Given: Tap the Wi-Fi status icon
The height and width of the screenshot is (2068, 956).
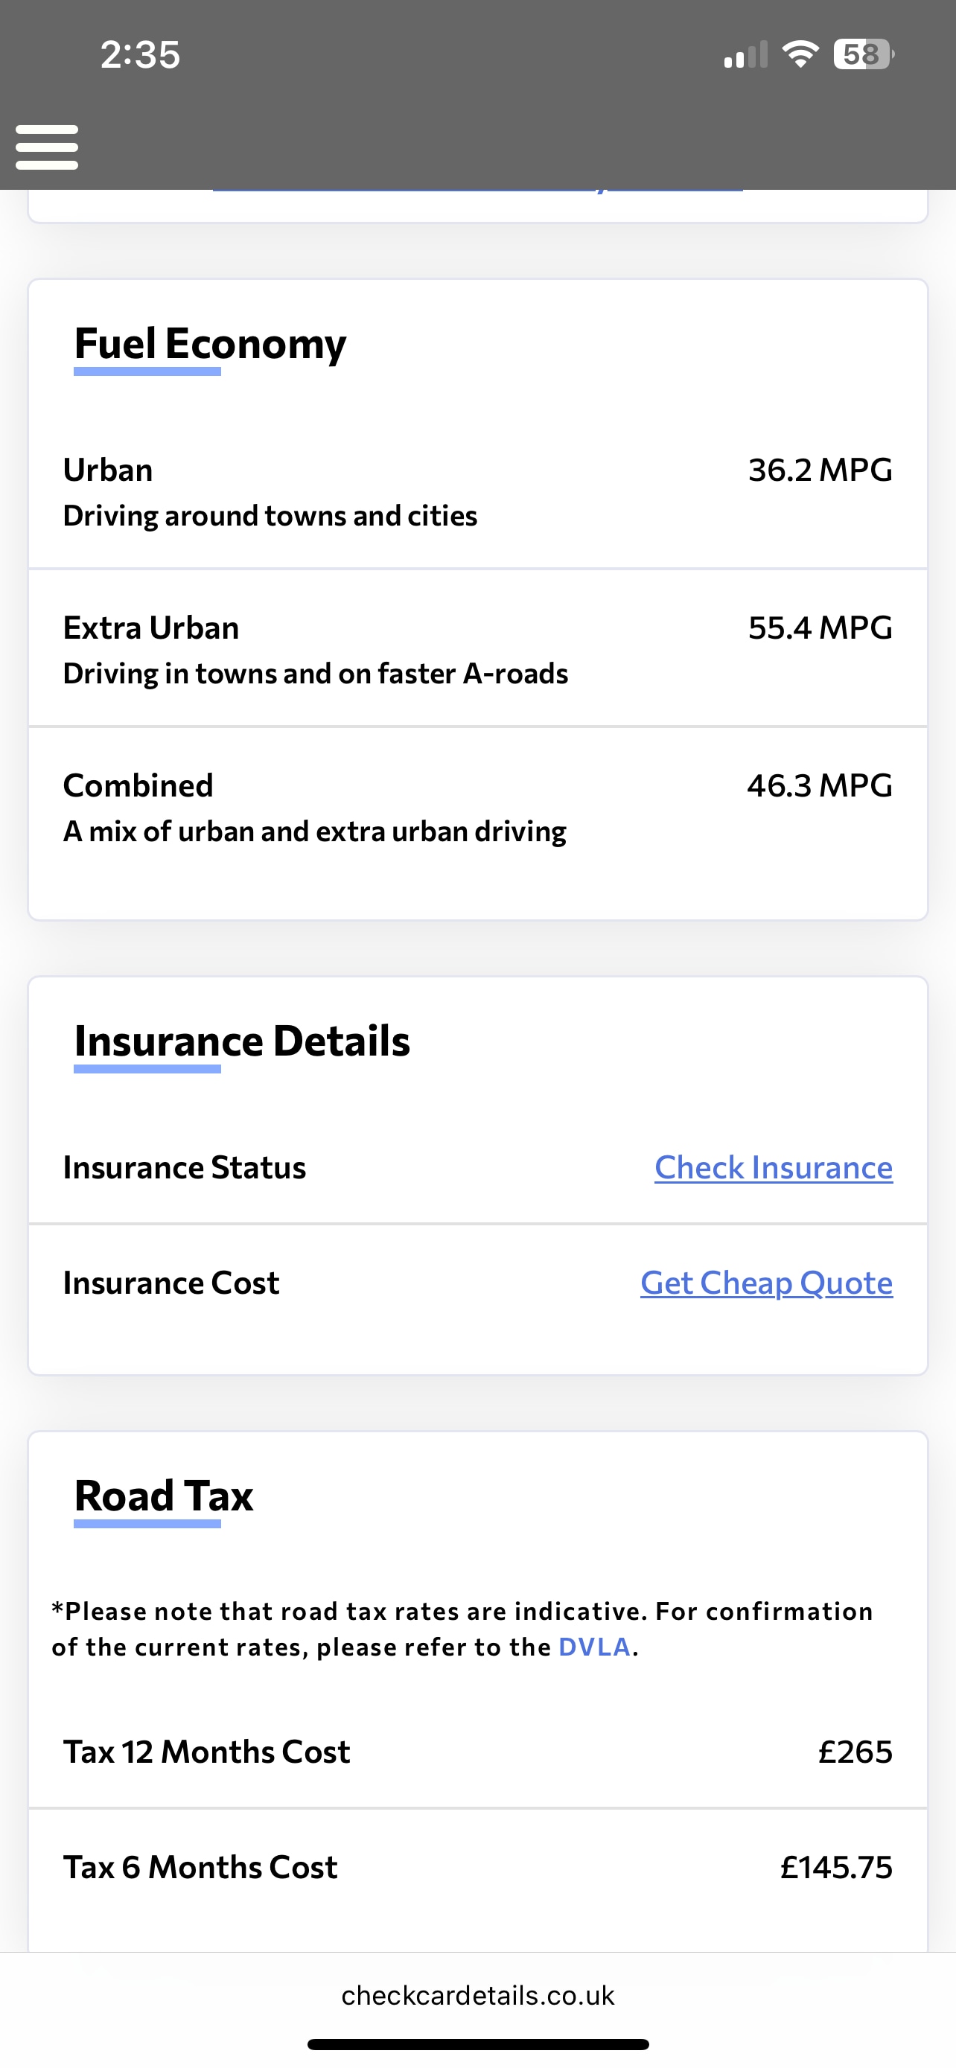Looking at the screenshot, I should click(x=800, y=54).
